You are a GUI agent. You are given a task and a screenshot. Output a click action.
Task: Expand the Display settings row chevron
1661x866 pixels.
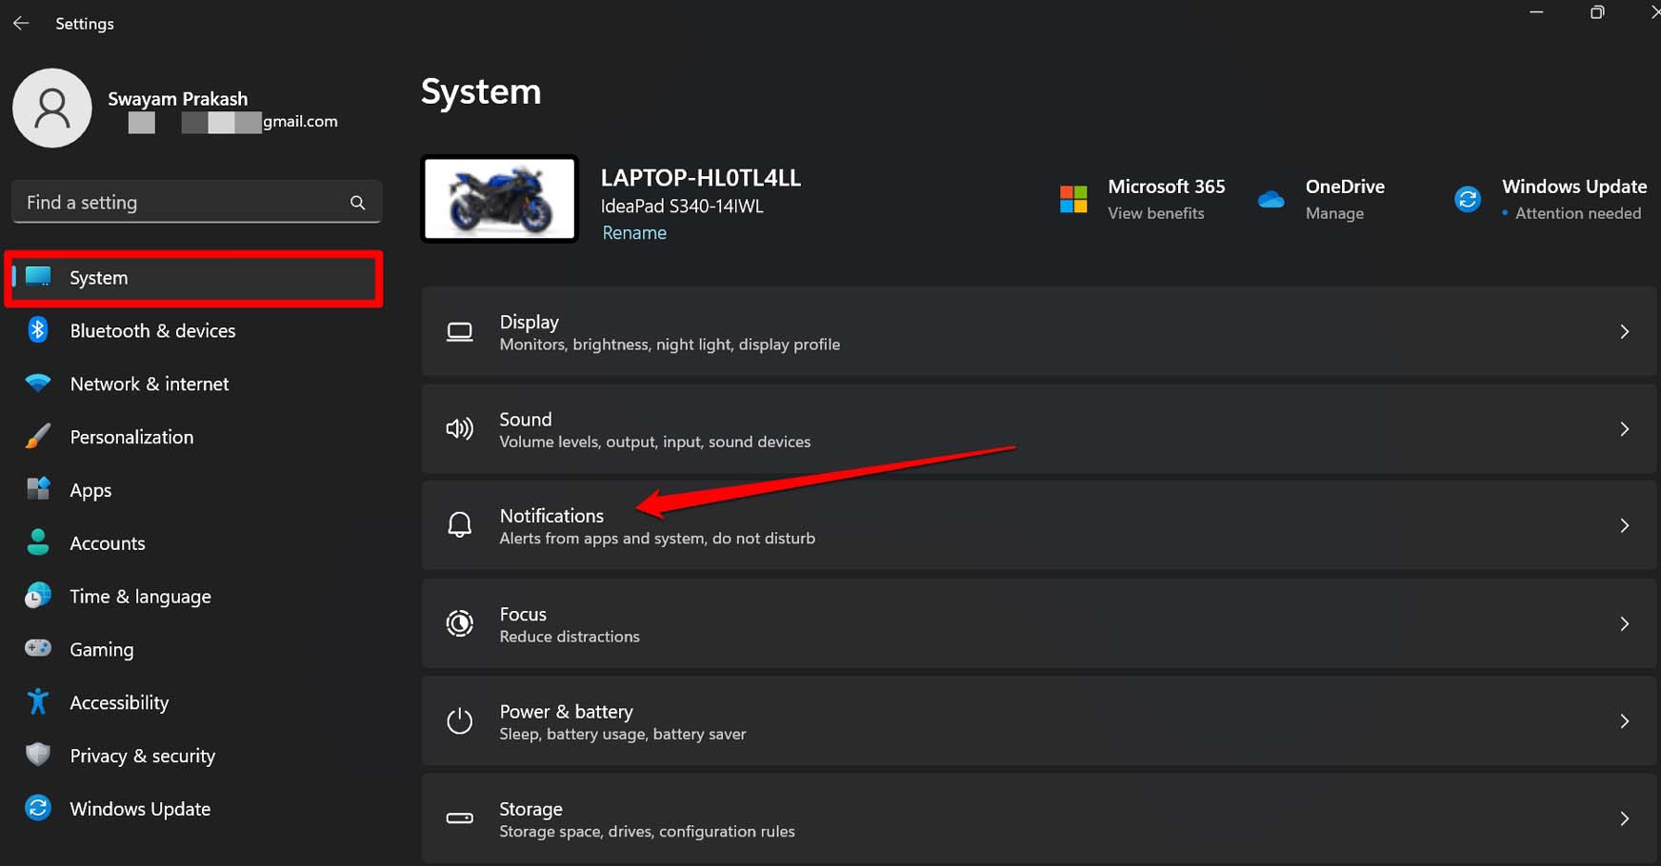click(1624, 331)
